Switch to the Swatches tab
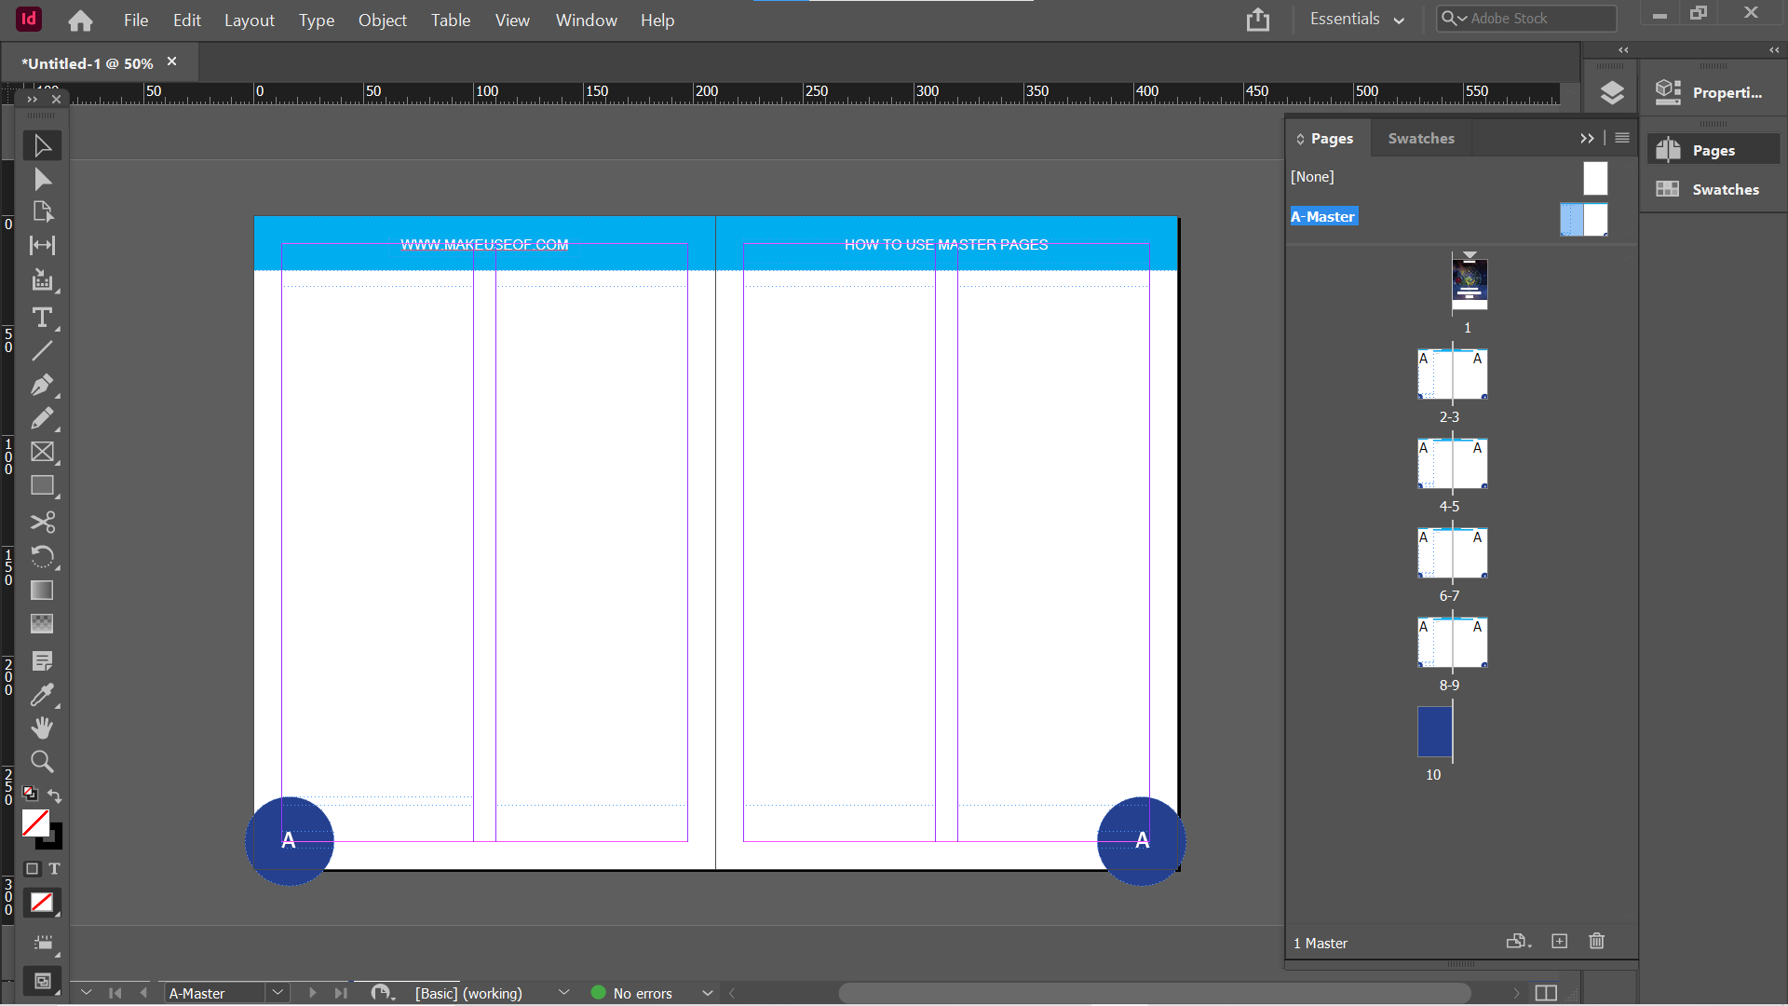The height and width of the screenshot is (1006, 1788). (x=1420, y=138)
